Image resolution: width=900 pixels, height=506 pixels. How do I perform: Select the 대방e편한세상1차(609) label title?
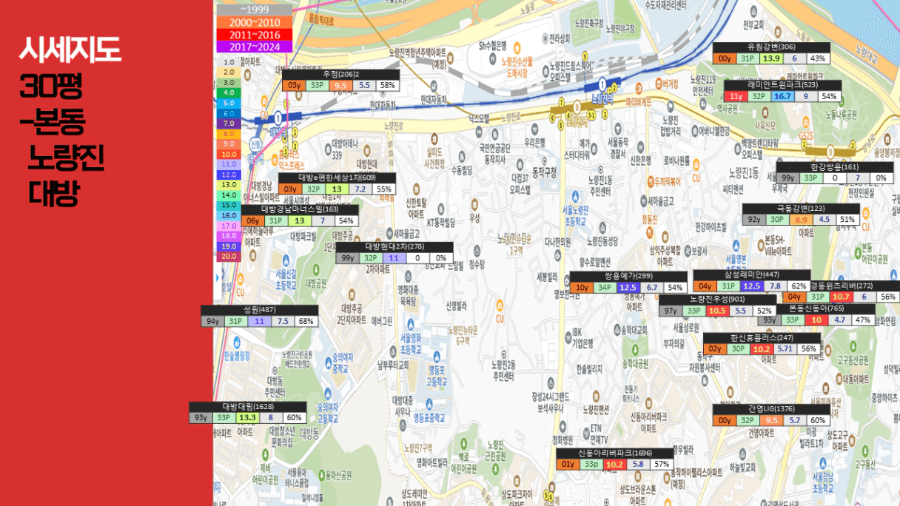tap(337, 178)
